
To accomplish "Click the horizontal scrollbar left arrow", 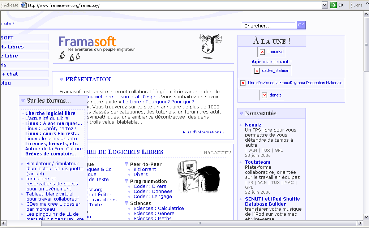I will (4, 223).
